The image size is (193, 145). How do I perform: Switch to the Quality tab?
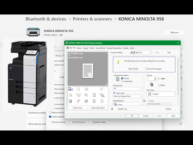(126, 48)
